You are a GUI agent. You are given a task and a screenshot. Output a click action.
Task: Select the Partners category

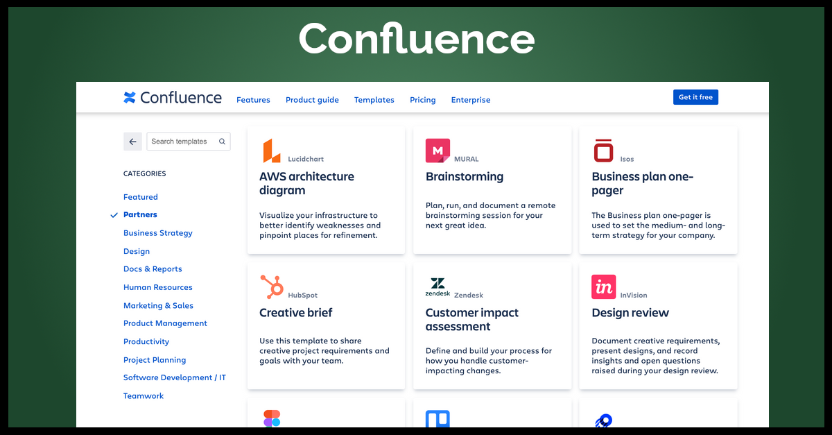click(140, 215)
